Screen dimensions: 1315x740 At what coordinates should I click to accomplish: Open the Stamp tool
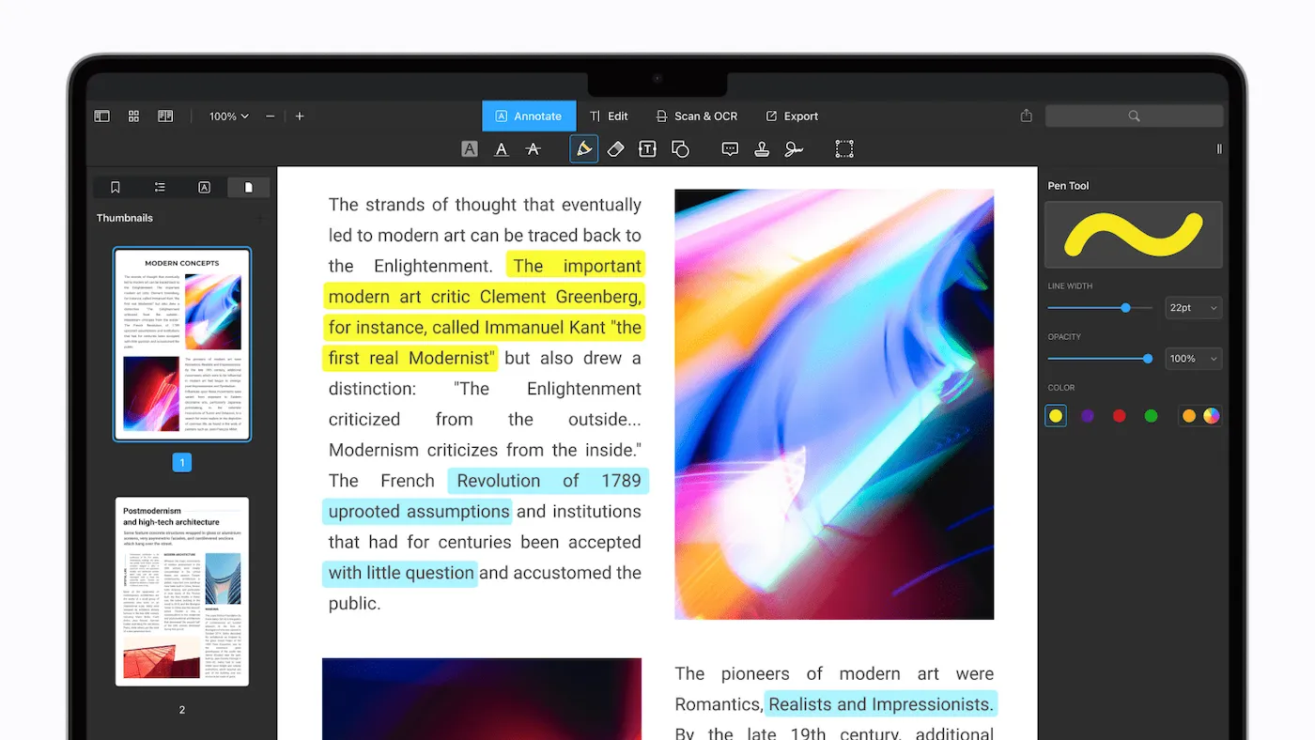[762, 148]
